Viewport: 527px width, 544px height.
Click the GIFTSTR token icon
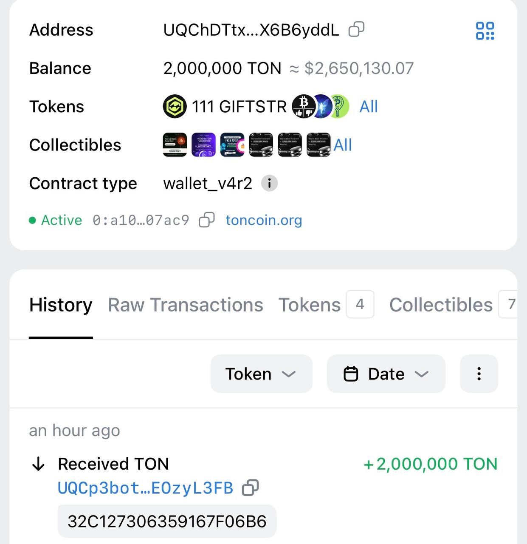tap(175, 106)
